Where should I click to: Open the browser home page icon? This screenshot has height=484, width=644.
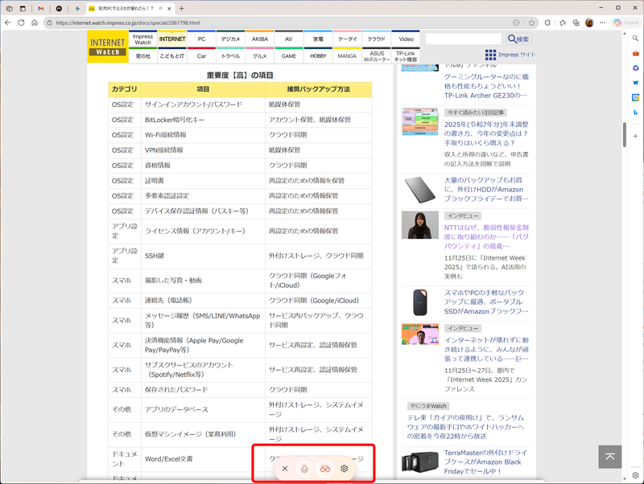tap(35, 23)
